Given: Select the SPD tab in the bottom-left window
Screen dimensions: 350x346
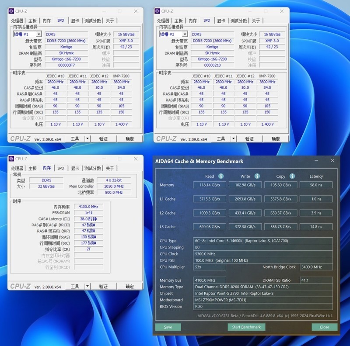Looking at the screenshot, I should (61, 167).
